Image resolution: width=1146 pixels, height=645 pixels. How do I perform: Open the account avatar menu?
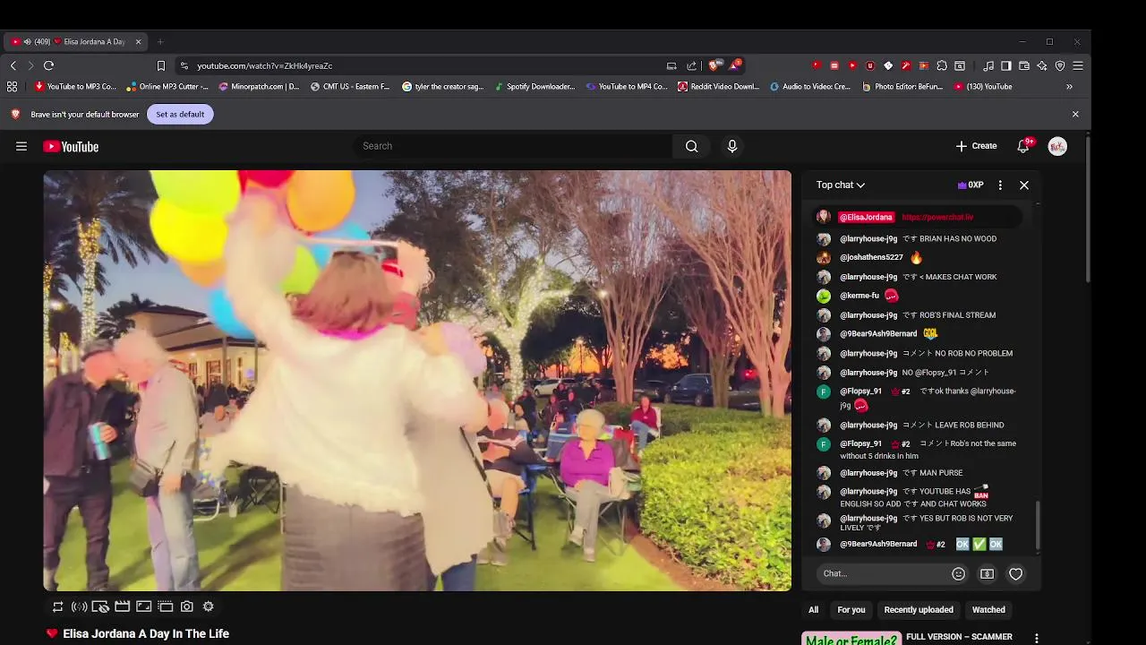pos(1057,146)
